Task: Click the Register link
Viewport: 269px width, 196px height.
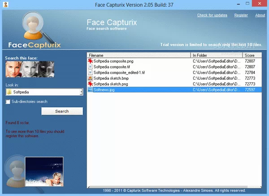Action: coord(241,15)
